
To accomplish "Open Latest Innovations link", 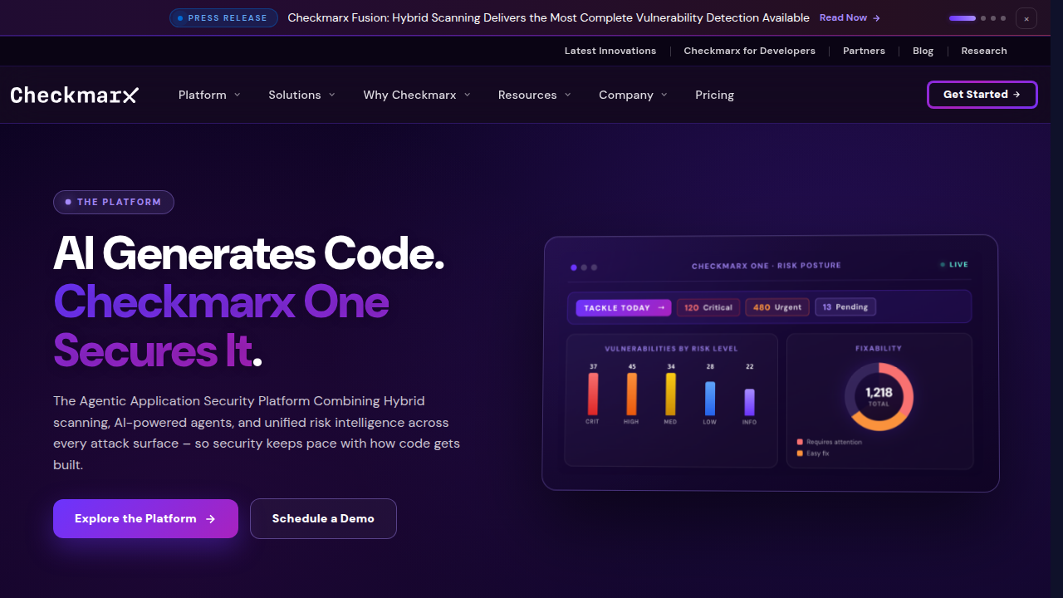I will pos(610,51).
